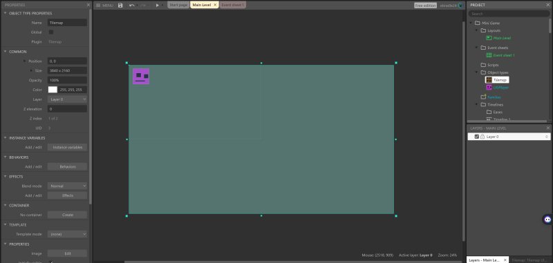The height and width of the screenshot is (263, 553).
Task: Click the Behaviors button
Action: (x=67, y=166)
